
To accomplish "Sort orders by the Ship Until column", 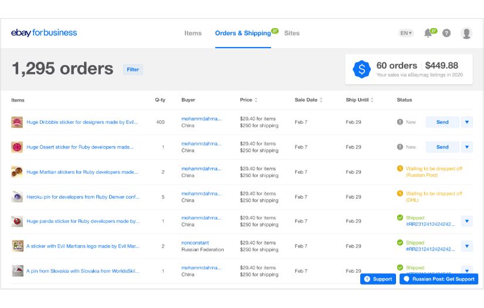I will 359,100.
